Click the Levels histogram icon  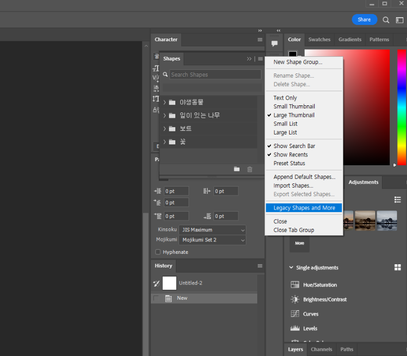(x=295, y=328)
